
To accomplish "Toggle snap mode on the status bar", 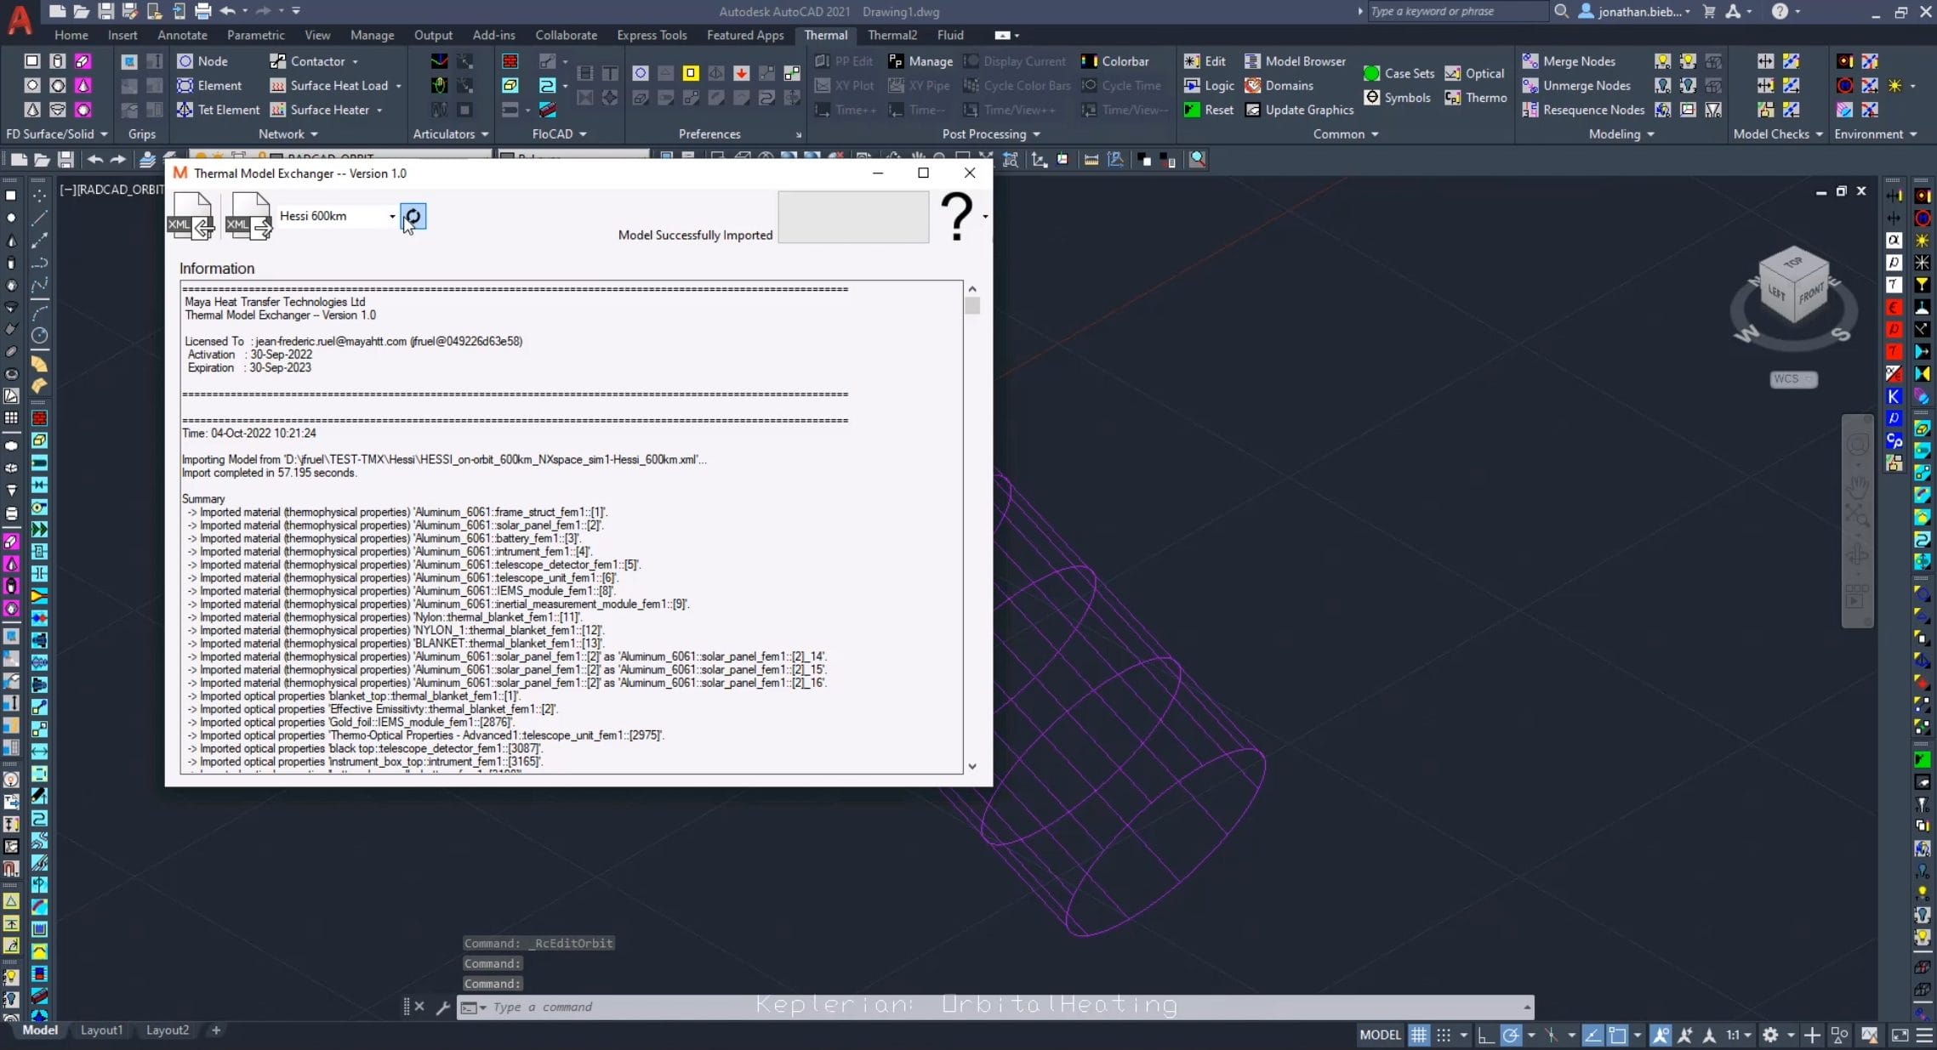I will (1443, 1035).
